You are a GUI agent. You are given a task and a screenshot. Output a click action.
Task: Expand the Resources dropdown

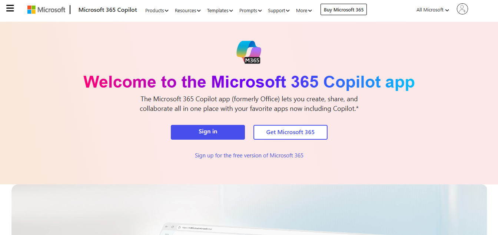[x=187, y=10]
